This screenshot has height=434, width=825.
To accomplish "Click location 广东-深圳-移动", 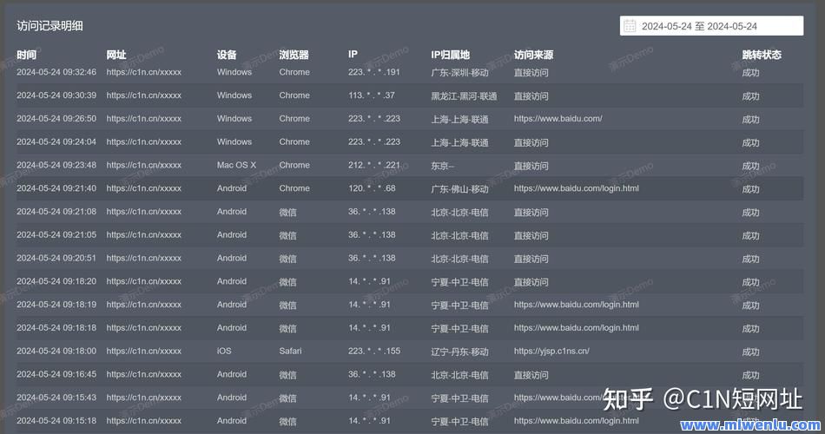I will pyautogui.click(x=459, y=73).
